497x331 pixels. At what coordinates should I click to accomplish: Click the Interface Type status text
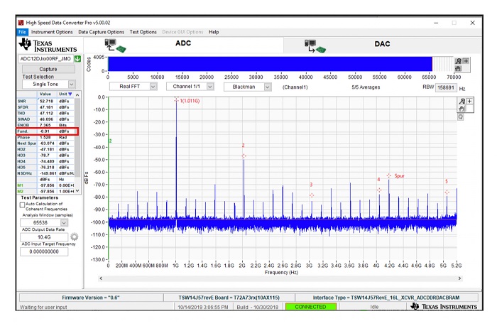[386, 298]
